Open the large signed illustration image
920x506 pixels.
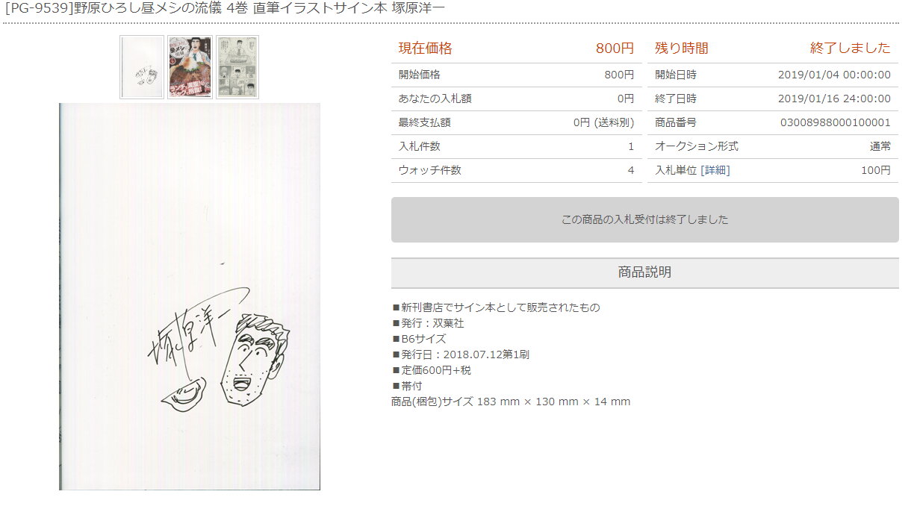[190, 296]
